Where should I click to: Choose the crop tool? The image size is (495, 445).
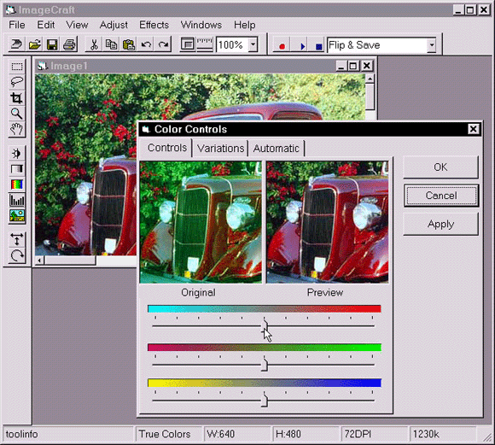[17, 98]
